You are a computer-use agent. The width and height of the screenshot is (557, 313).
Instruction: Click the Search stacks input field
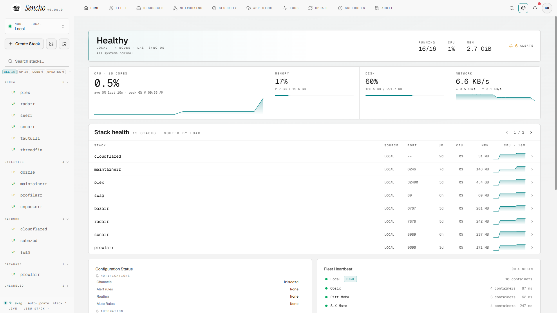tap(37, 61)
